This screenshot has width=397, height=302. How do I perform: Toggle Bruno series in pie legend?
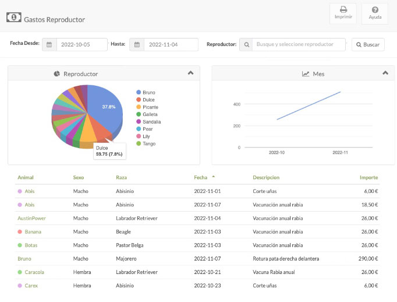tap(148, 93)
